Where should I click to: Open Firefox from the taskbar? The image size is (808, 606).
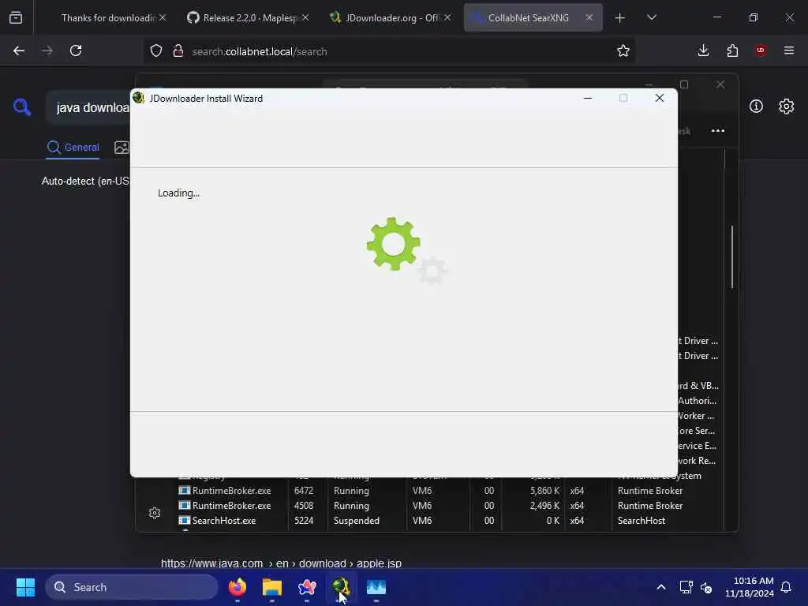(238, 587)
